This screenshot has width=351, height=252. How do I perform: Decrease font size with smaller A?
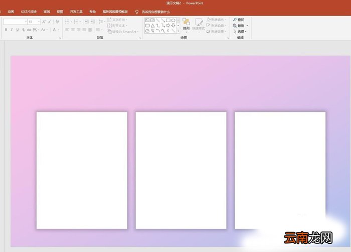[50, 22]
